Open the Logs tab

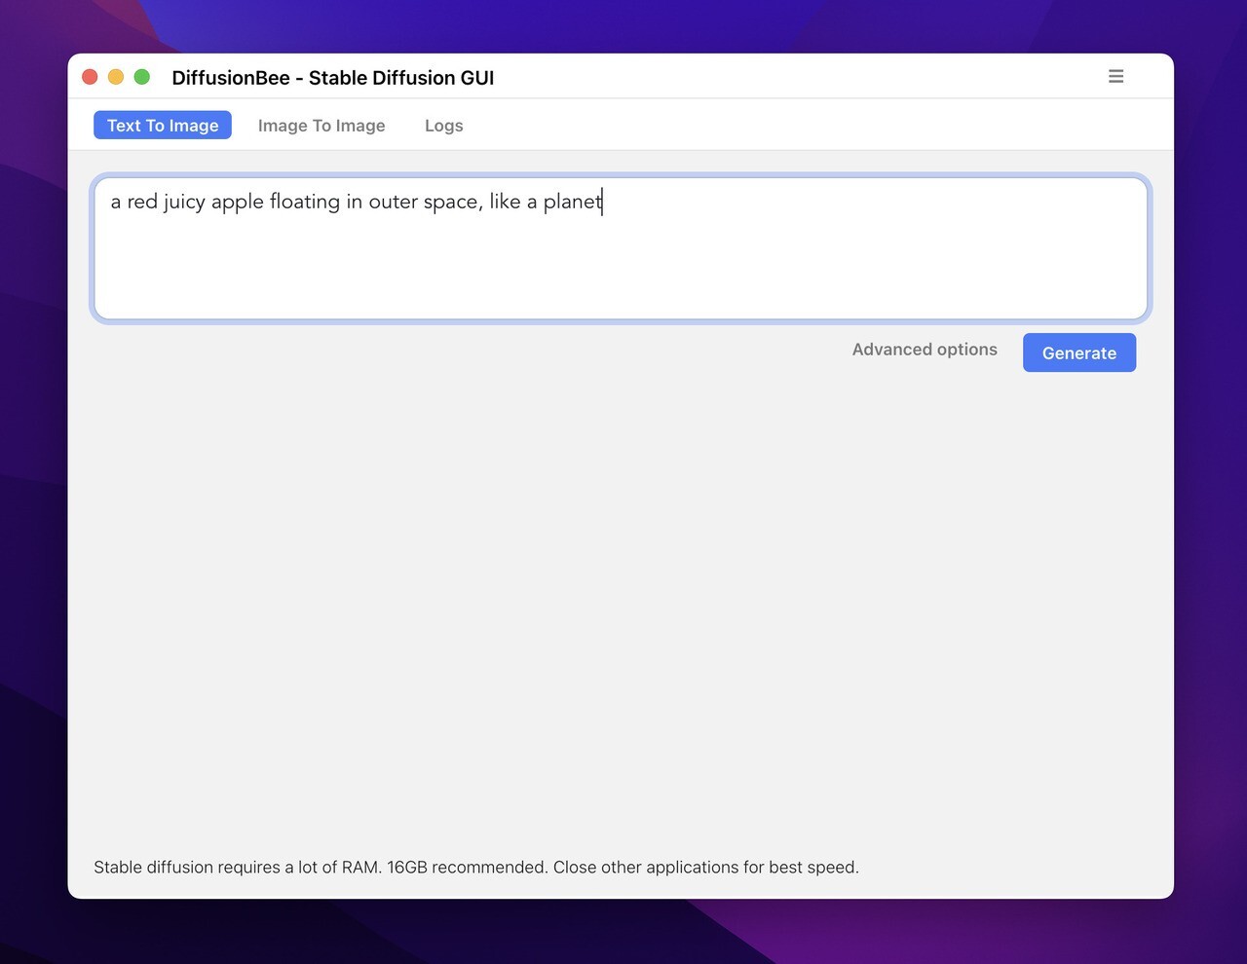point(443,125)
